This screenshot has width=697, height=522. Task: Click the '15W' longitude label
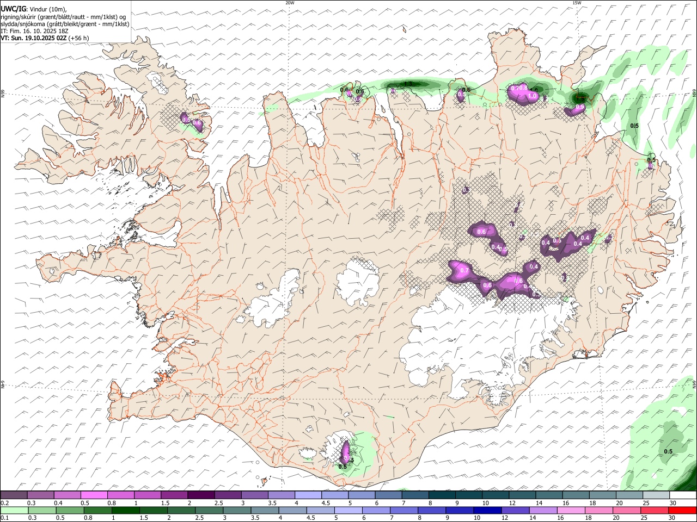tap(577, 3)
